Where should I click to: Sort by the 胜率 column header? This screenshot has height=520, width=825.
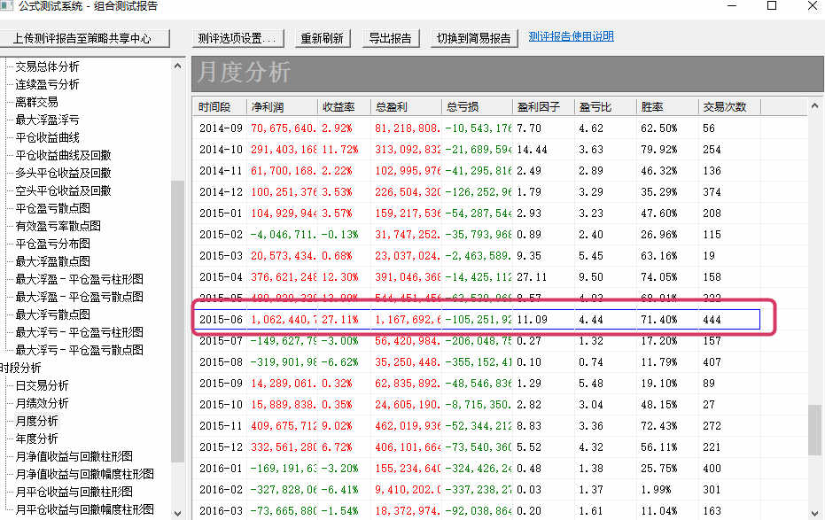coord(651,106)
